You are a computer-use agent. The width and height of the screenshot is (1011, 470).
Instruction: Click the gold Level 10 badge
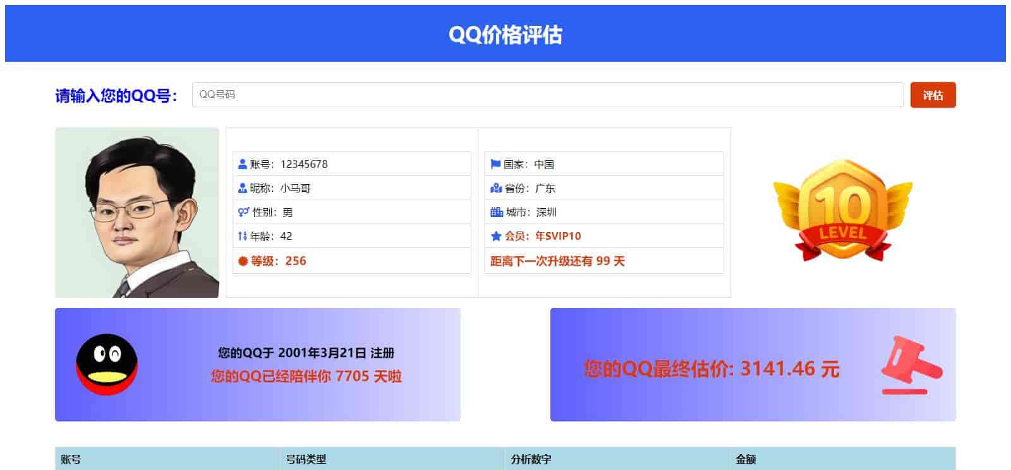coord(843,211)
